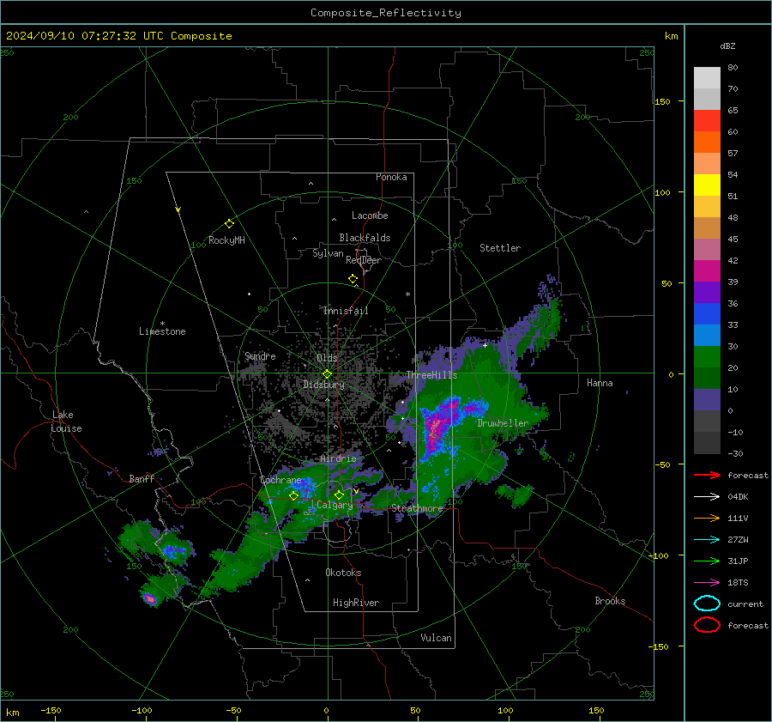Viewport: 772px width, 722px height.
Task: Click the yellow diamond marker above Calgary
Action: pyautogui.click(x=339, y=494)
